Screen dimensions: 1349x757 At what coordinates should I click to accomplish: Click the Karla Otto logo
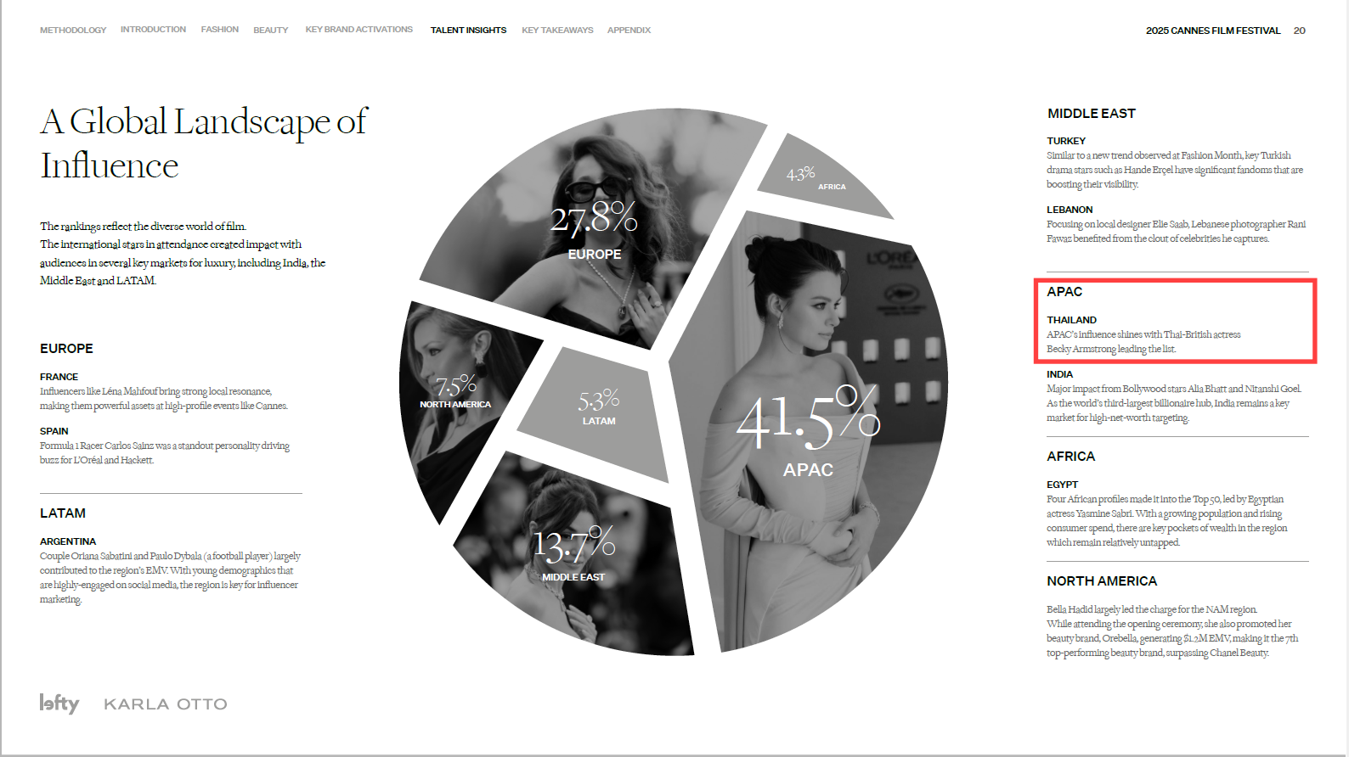(166, 704)
